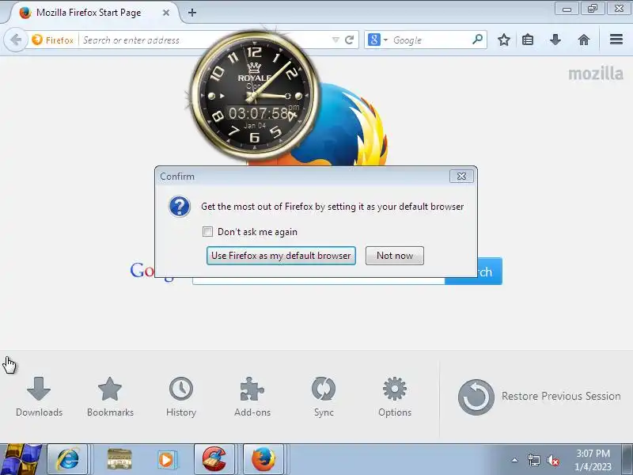
Task: Open the taskbar clock showing 3:07 PM
Action: pos(593,460)
